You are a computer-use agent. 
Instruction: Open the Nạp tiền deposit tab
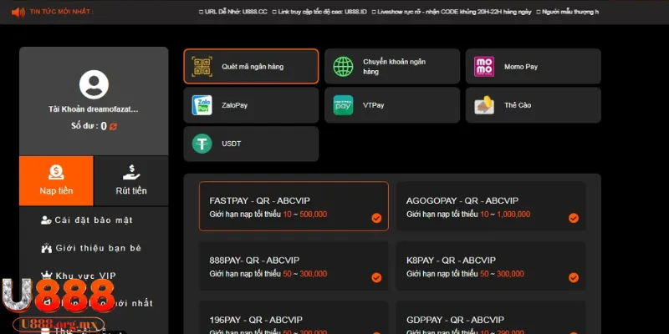click(56, 180)
